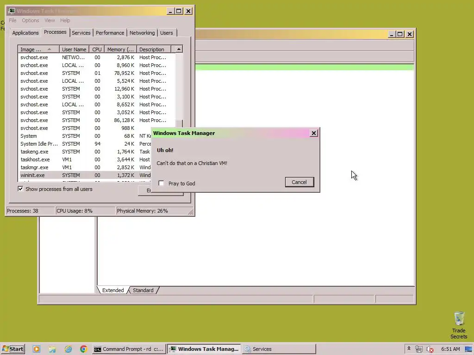Sort processes by Image Name column
474x355 pixels.
38,49
